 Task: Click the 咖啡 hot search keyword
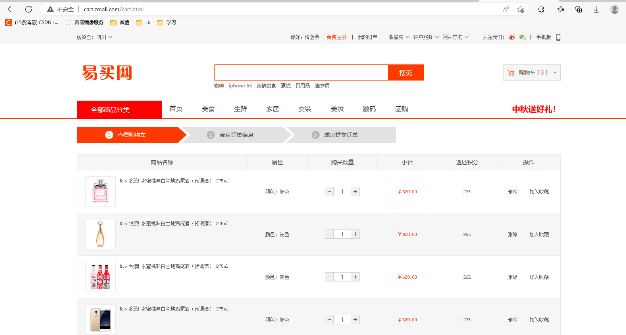click(x=219, y=86)
